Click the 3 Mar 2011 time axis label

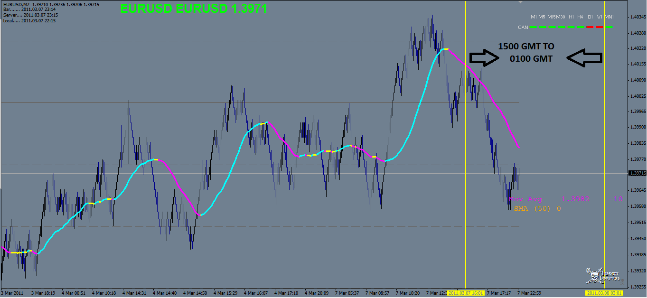(x=13, y=293)
